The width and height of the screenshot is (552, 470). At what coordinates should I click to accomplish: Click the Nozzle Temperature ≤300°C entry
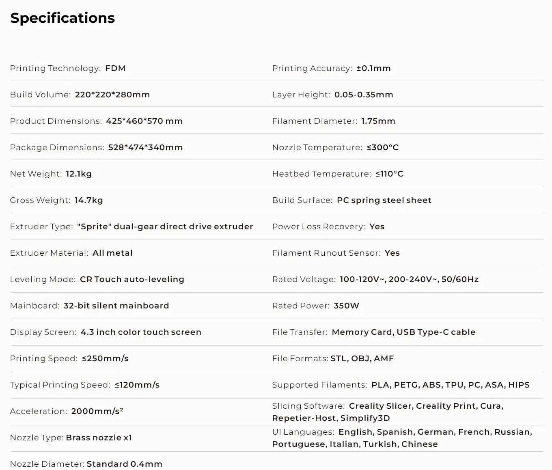pos(335,147)
